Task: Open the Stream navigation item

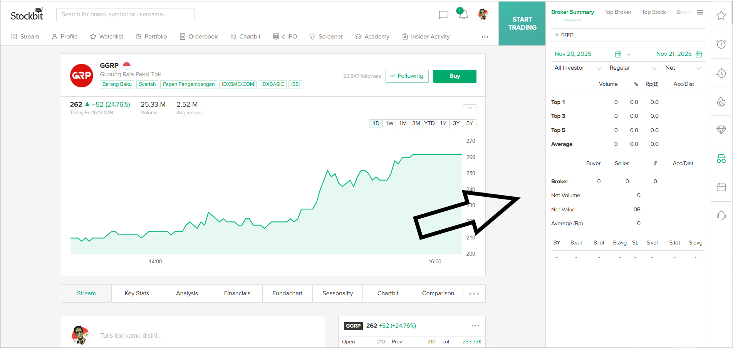Action: point(25,37)
